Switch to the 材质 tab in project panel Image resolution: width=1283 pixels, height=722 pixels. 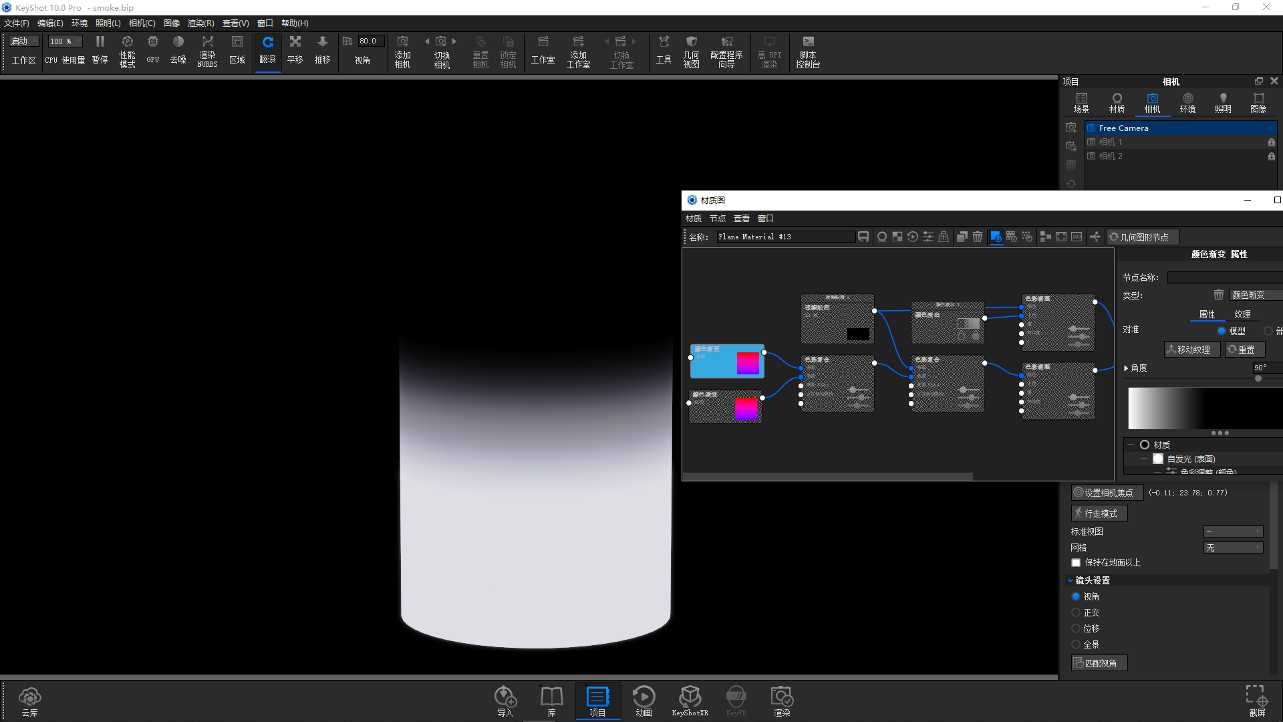(1117, 102)
